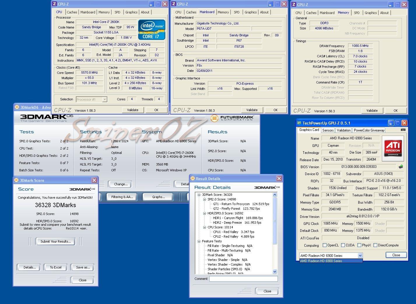The image size is (416, 304).
Task: Click the Intel Core i7 logo badge
Action: [152, 30]
